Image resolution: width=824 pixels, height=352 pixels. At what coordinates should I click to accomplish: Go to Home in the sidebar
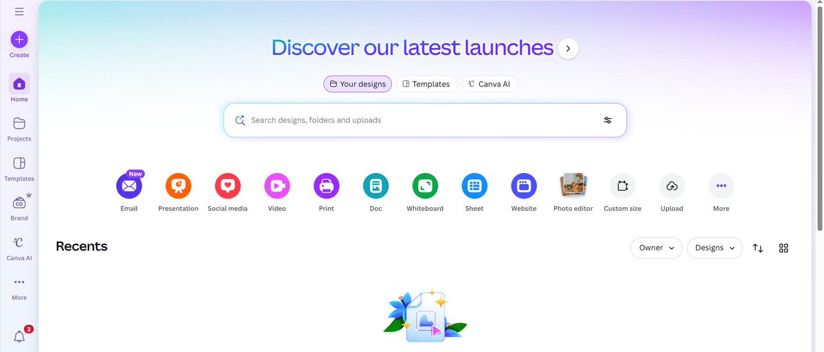19,89
